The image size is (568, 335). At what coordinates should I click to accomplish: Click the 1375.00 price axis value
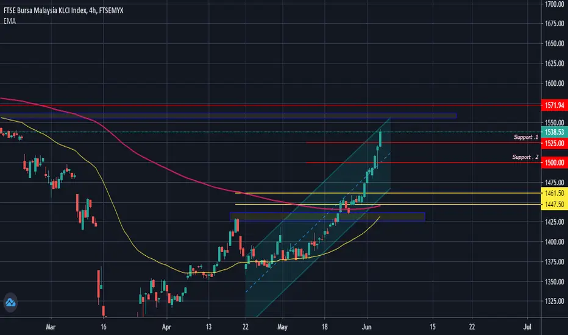(x=555, y=261)
